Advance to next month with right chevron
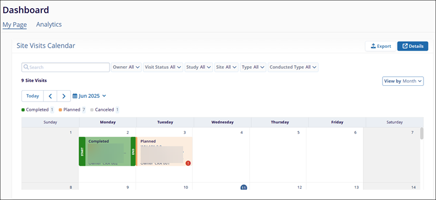Viewport: 436px width, 200px height. tap(64, 96)
